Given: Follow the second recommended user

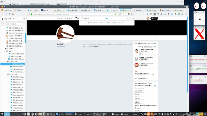Looking at the screenshot, I should pos(144,60).
